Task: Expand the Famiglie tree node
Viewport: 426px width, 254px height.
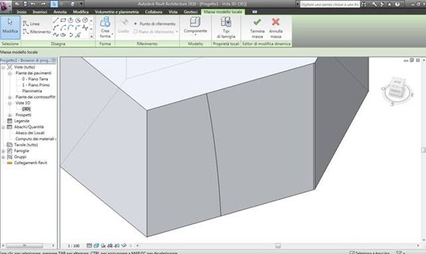Action: (x=3, y=151)
